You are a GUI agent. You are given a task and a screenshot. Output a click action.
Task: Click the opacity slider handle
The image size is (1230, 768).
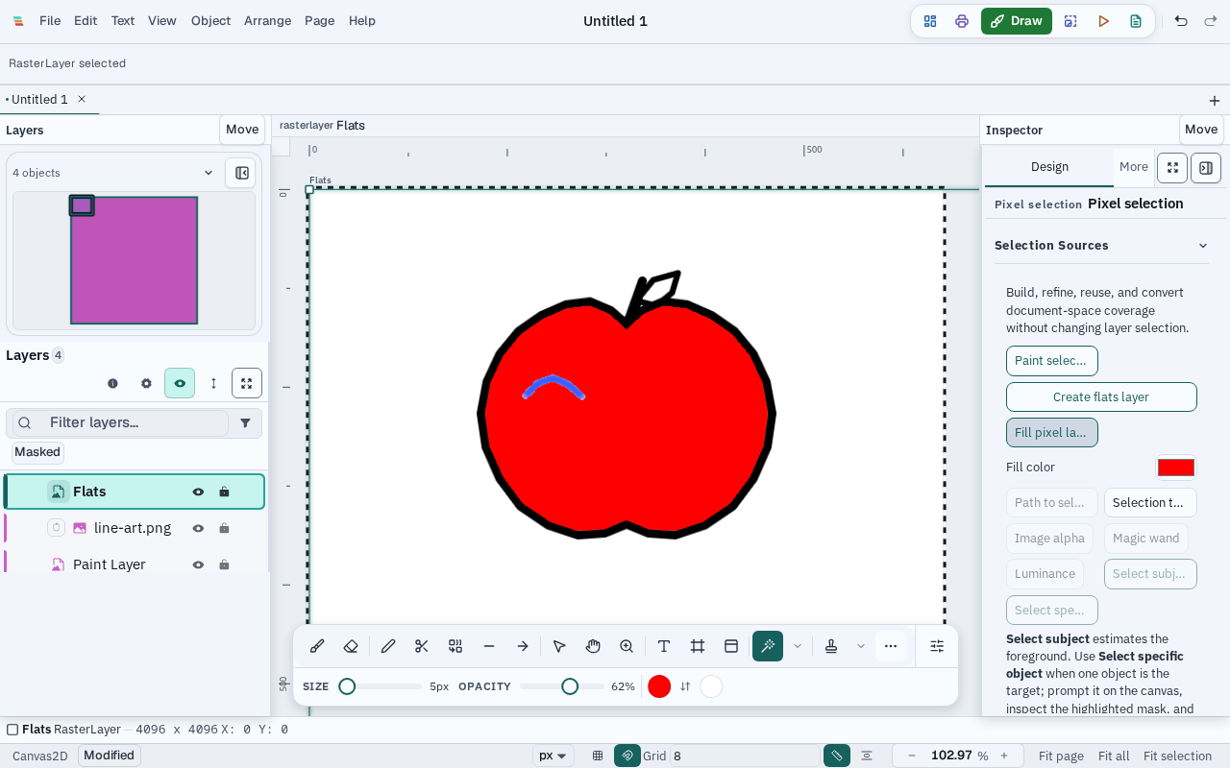tap(570, 686)
